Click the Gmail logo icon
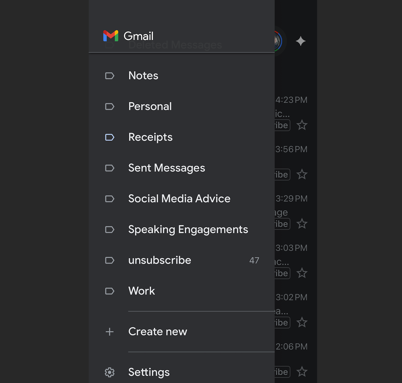This screenshot has height=383, width=402. click(x=111, y=36)
